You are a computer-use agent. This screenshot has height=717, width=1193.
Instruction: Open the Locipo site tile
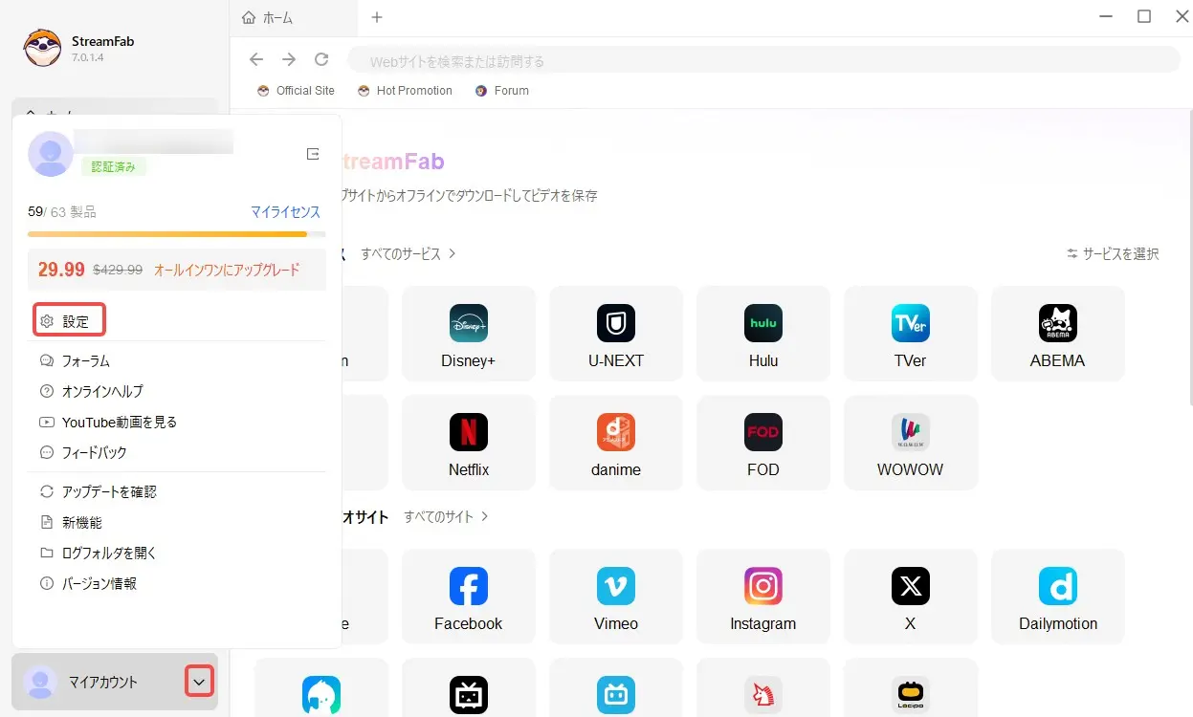(x=911, y=688)
